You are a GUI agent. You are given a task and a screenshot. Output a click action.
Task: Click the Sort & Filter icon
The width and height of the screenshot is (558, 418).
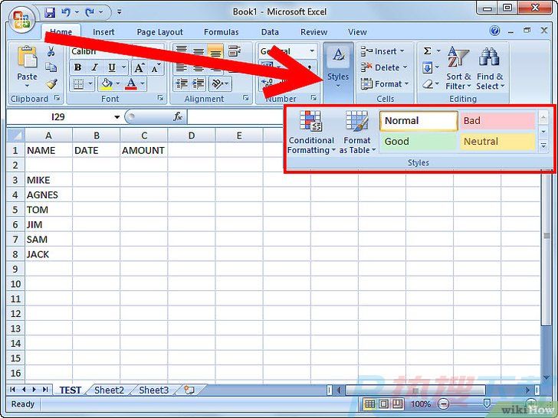(459, 69)
